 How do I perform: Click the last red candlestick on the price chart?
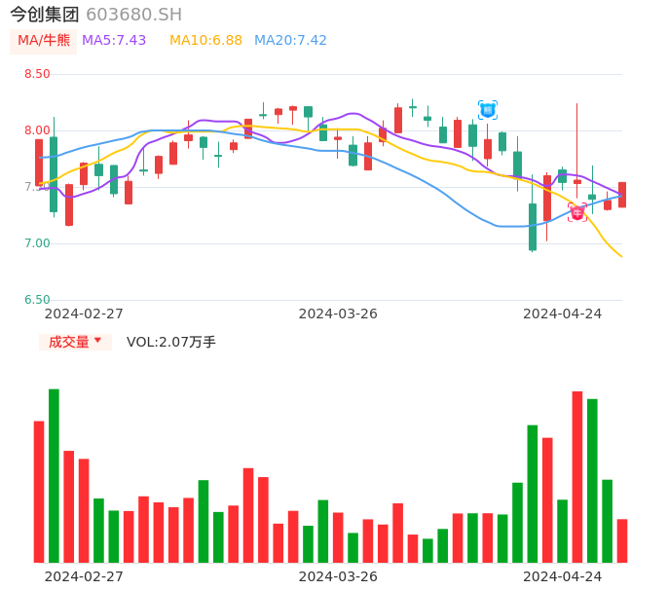point(622,195)
